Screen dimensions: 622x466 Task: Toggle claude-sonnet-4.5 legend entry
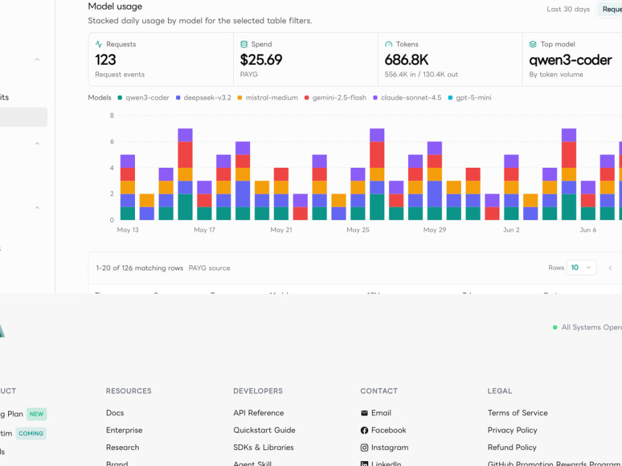[407, 98]
